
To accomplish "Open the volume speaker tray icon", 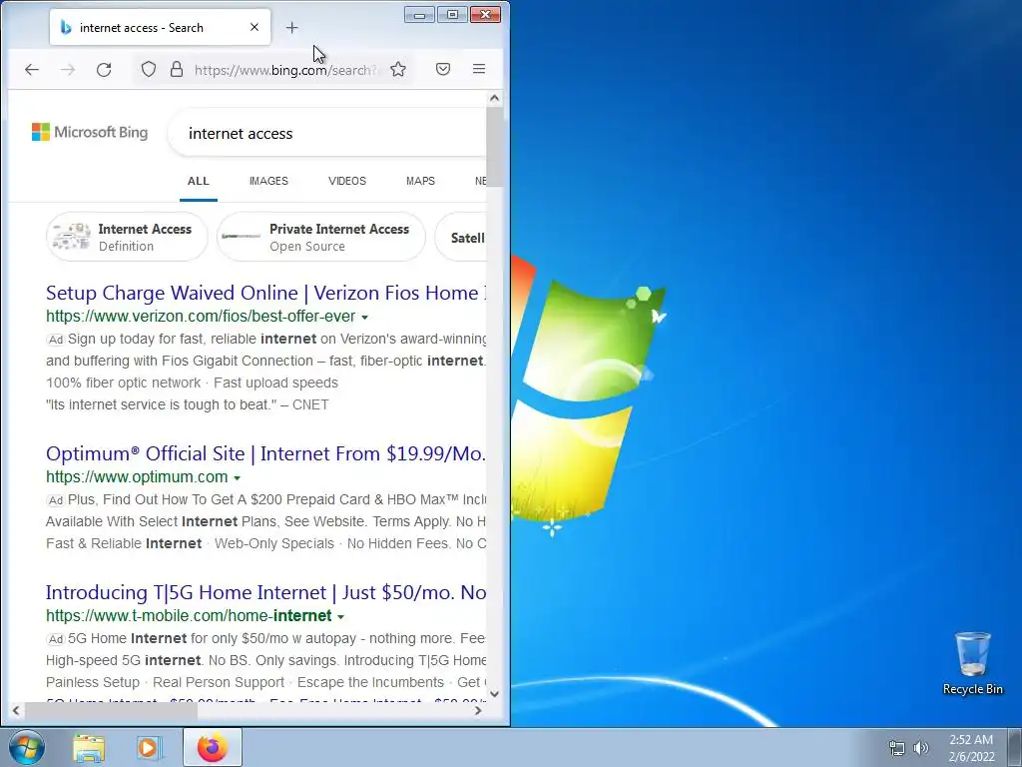I will (x=921, y=748).
